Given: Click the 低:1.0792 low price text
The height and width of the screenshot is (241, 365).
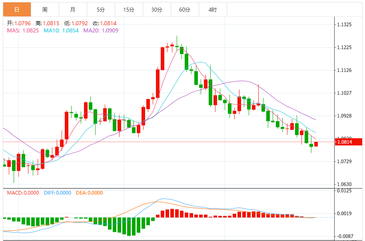Looking at the screenshot, I should pos(76,23).
